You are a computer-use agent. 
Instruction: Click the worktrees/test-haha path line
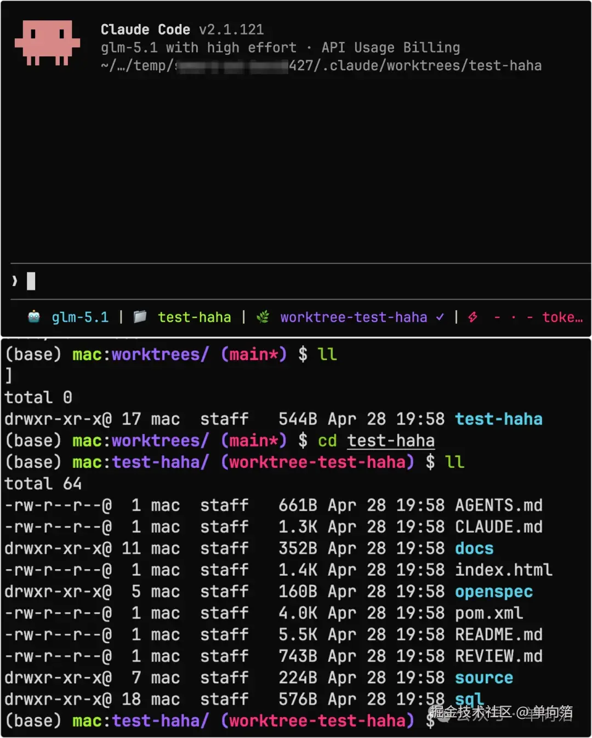point(321,66)
